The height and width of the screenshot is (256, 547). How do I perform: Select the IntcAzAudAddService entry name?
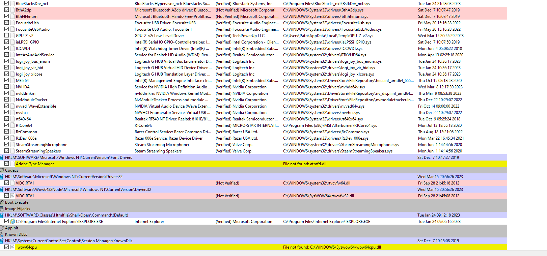click(x=35, y=55)
